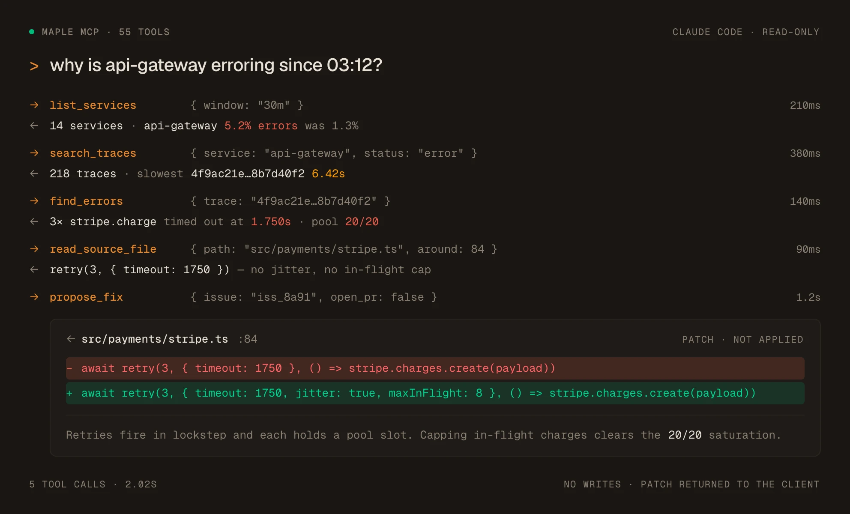The image size is (850, 514).
Task: Click the '5.2% errors' value
Action: point(261,126)
